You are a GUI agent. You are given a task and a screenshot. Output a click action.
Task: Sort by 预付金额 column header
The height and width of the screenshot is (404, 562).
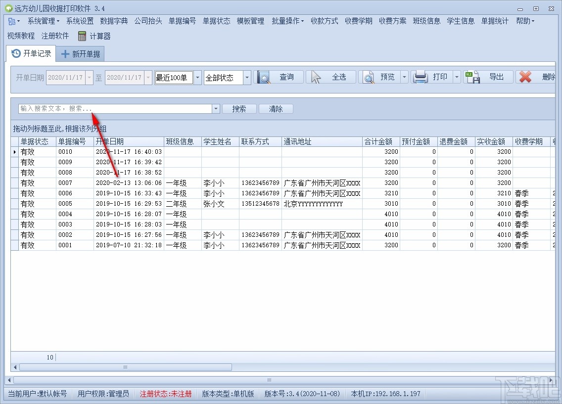[x=419, y=141]
